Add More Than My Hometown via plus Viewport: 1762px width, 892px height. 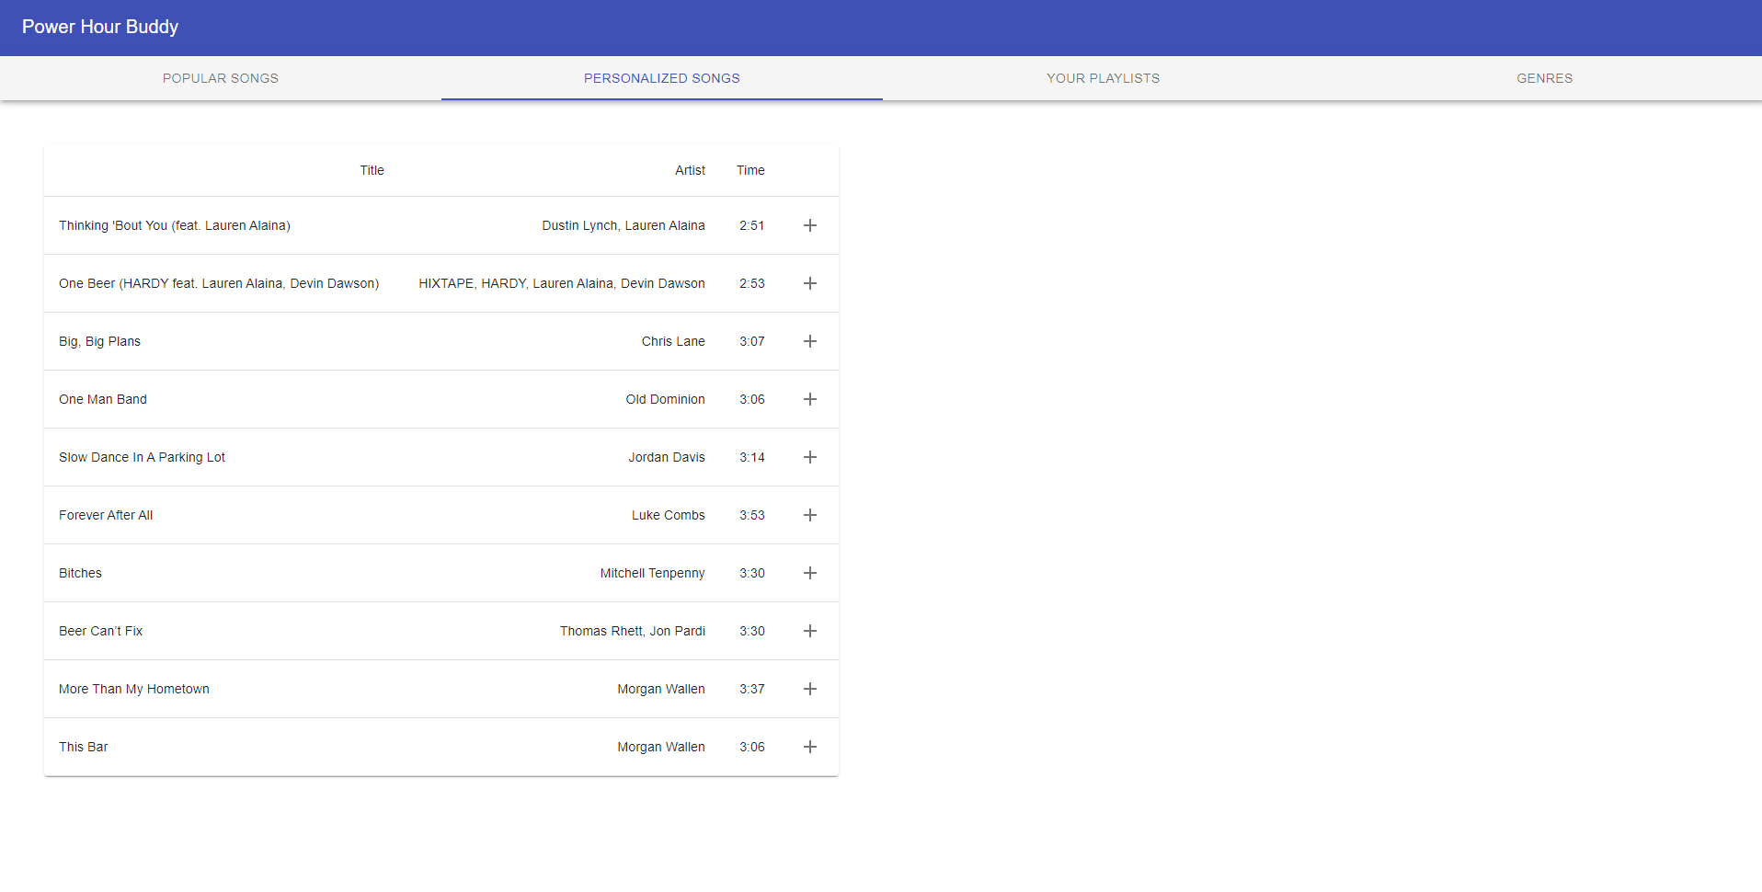coord(810,689)
